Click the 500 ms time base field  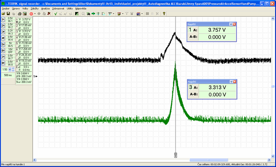[x=8, y=75]
